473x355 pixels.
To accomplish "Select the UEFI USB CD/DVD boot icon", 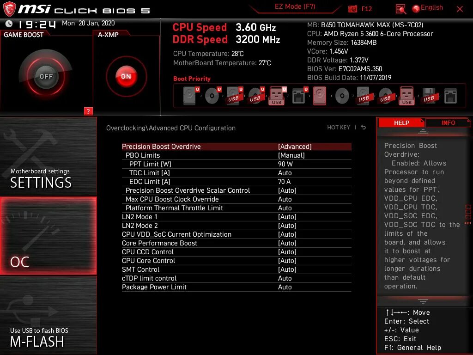I will pos(256,96).
